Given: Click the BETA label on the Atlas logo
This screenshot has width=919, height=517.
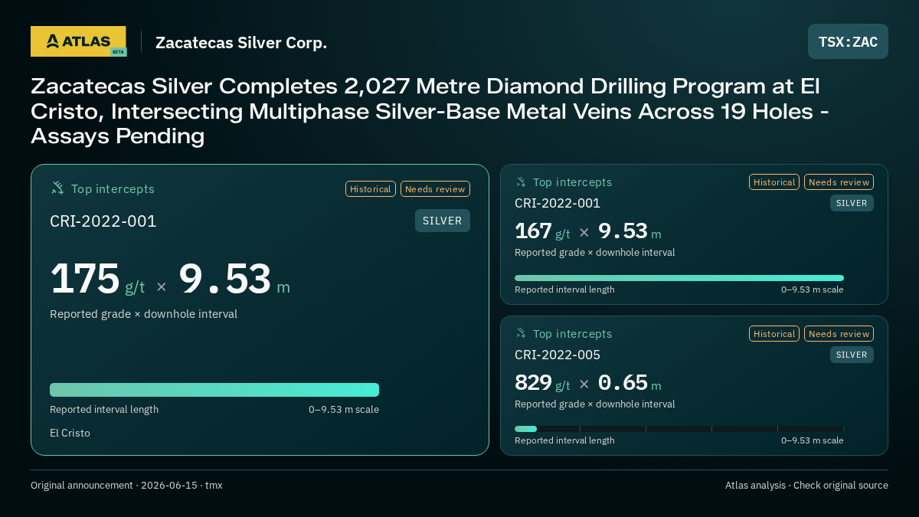Looking at the screenshot, I should [118, 52].
